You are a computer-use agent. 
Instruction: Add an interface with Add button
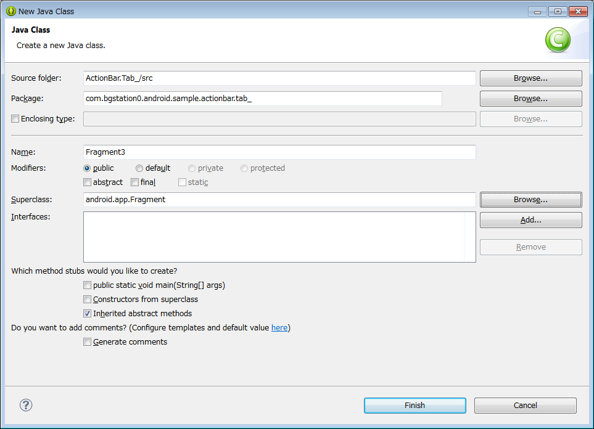[530, 220]
